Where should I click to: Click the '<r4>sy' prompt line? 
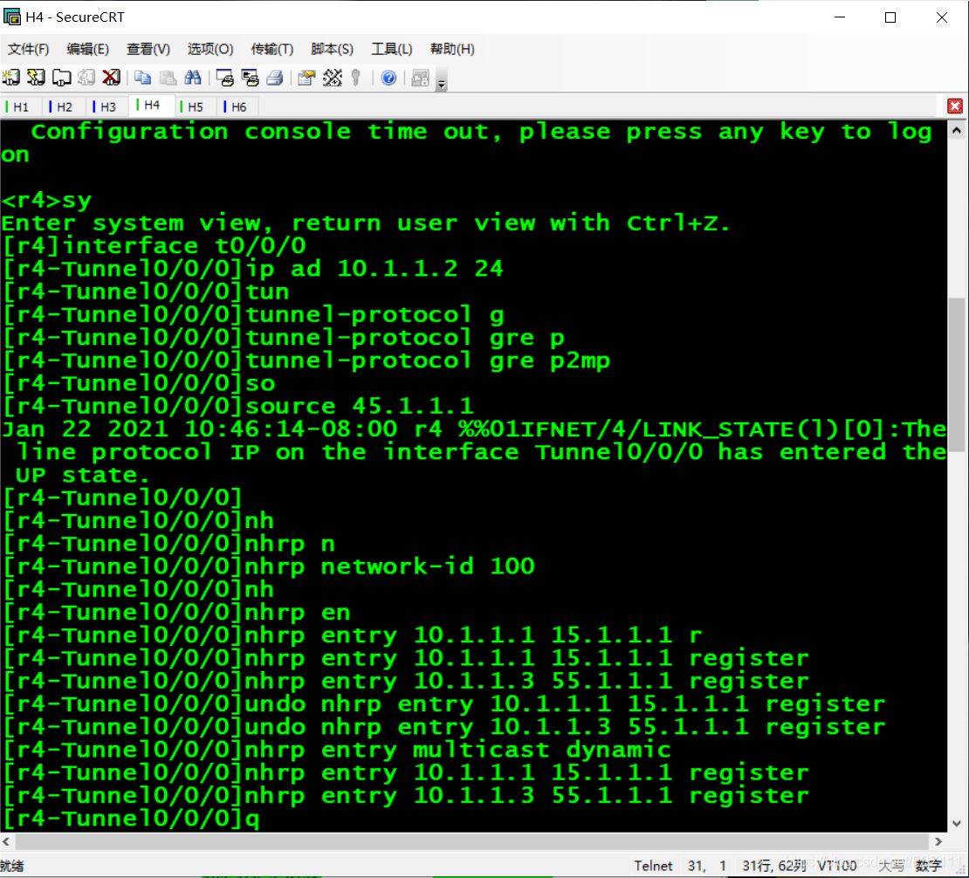[x=46, y=200]
